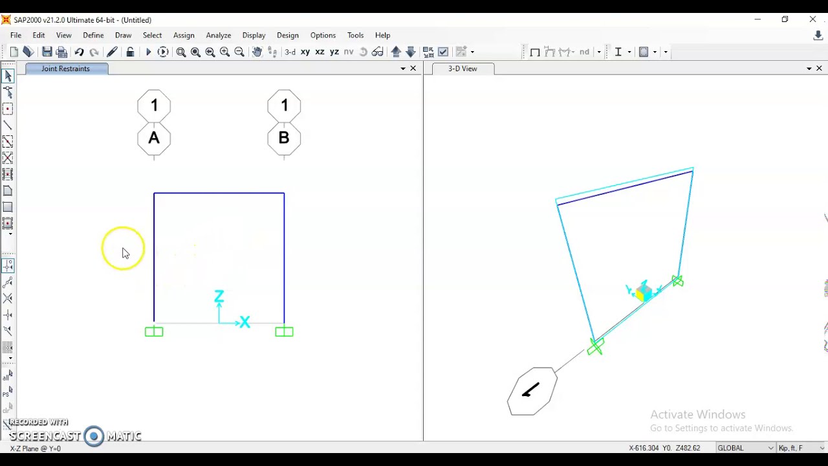
Task: Click the Restore previous zoom icon
Action: pyautogui.click(x=210, y=52)
